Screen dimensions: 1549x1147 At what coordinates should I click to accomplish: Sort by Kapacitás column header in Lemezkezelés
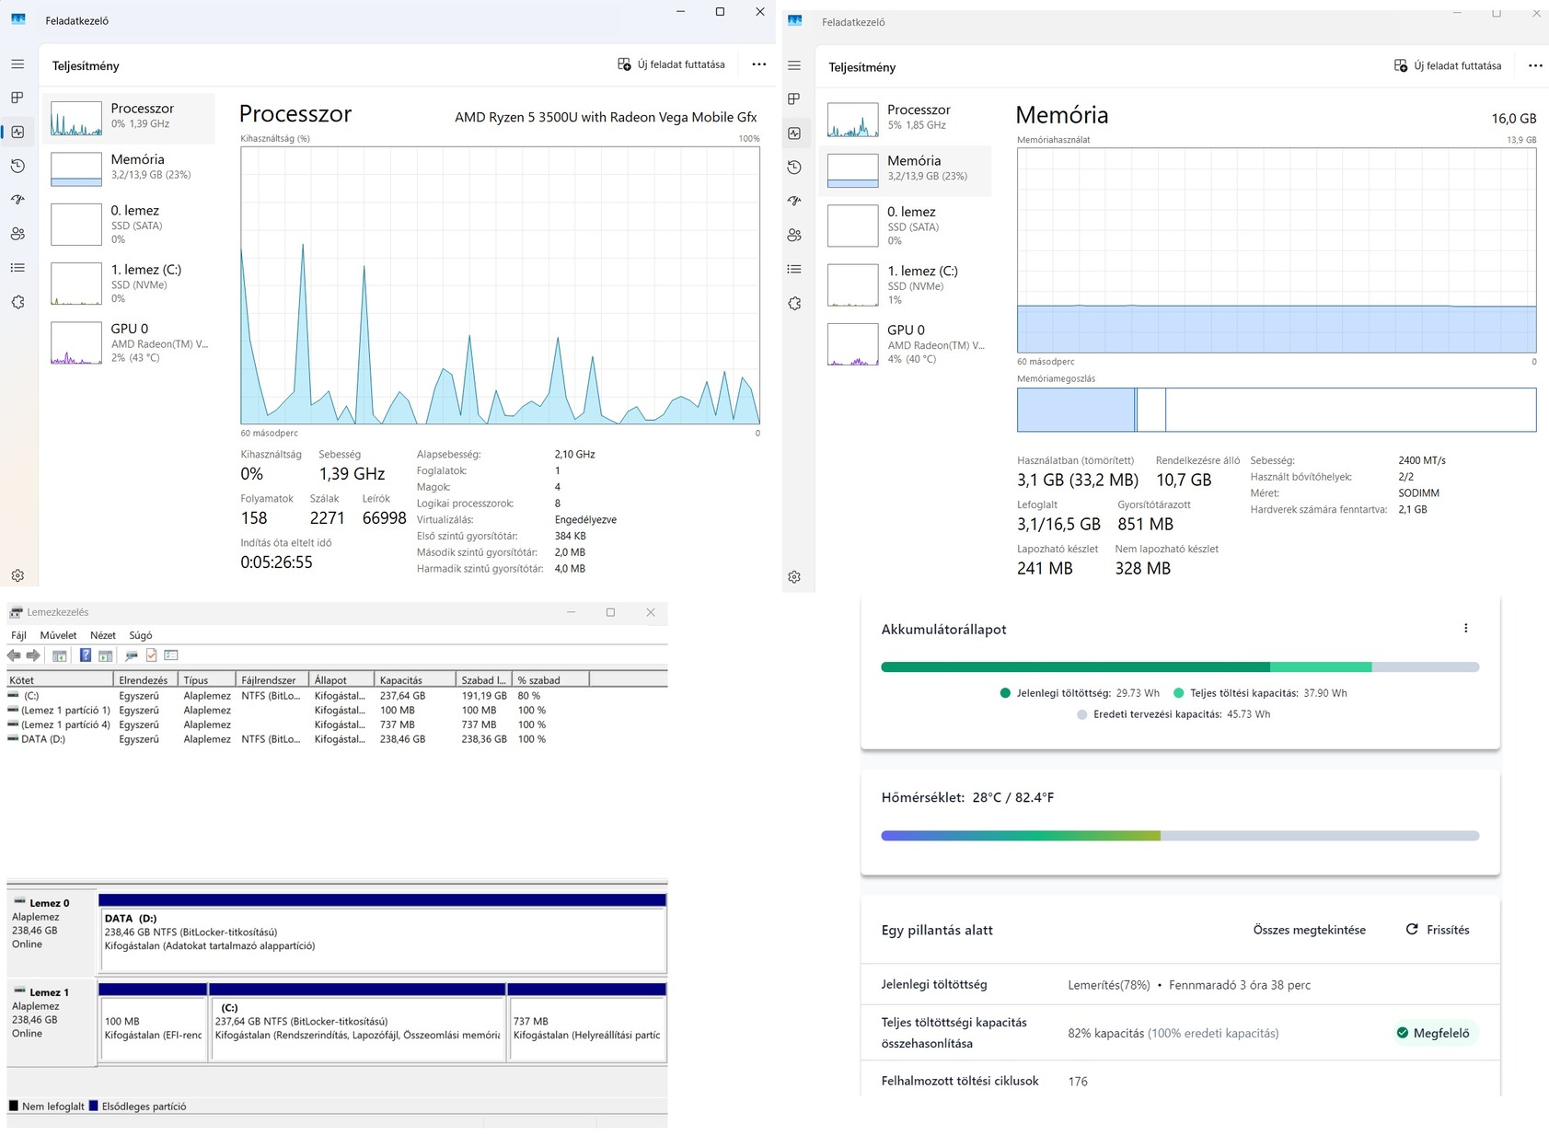point(414,679)
